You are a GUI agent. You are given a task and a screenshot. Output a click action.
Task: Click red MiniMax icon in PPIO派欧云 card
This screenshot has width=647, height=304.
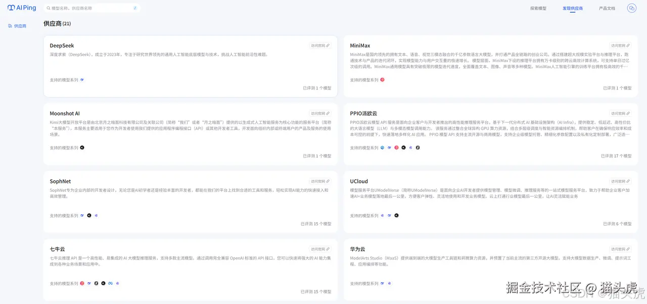coord(396,147)
